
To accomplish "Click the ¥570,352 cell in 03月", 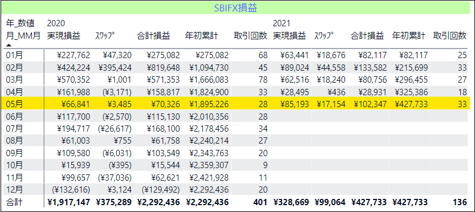I will 74,80.
